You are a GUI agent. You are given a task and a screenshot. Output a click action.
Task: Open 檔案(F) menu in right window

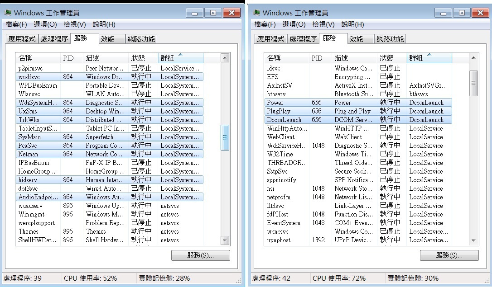265,24
